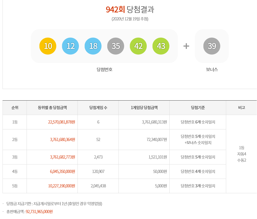Click the 당첨게임 수 column header
Viewport: 257px width, 219px height.
tap(98, 108)
